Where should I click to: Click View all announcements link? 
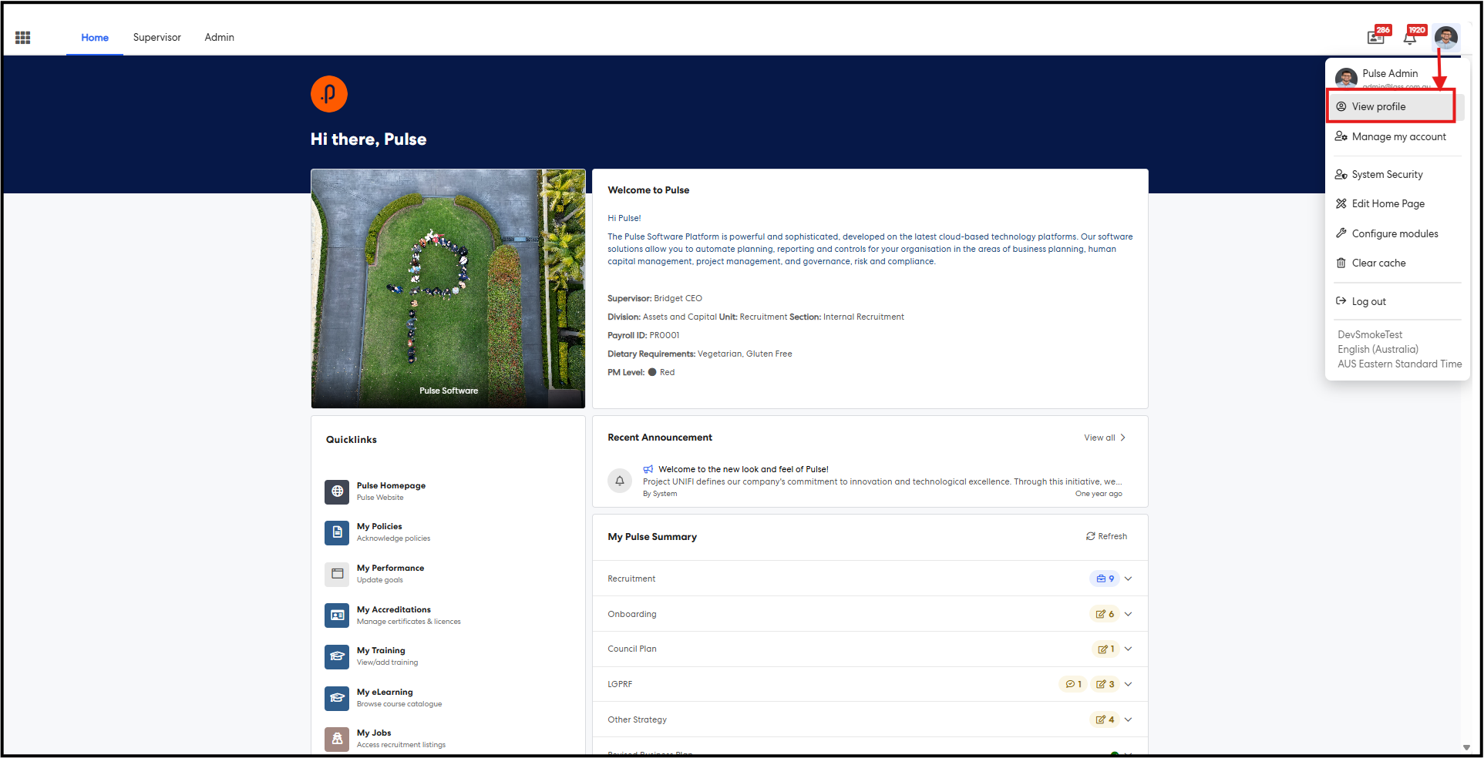click(1104, 438)
